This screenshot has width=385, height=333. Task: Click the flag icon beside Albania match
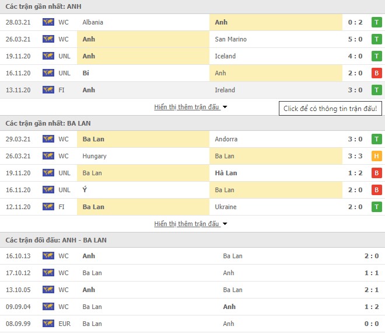[48, 22]
